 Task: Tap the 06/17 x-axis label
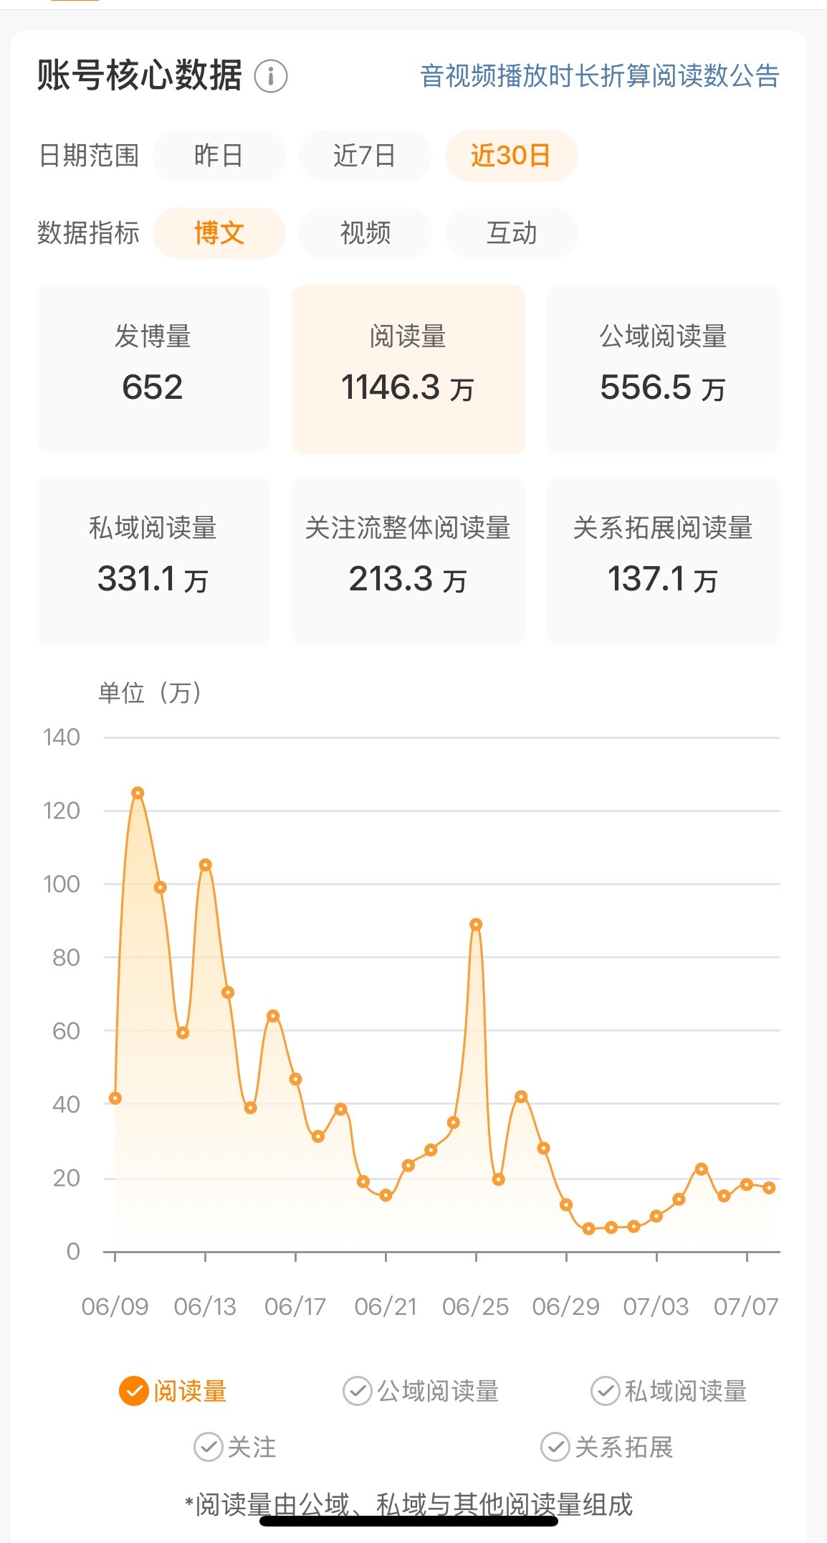(x=295, y=1306)
